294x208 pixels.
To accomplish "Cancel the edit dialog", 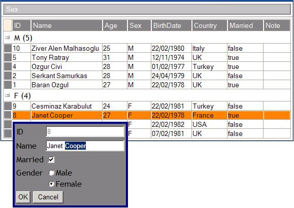I will pyautogui.click(x=48, y=197).
